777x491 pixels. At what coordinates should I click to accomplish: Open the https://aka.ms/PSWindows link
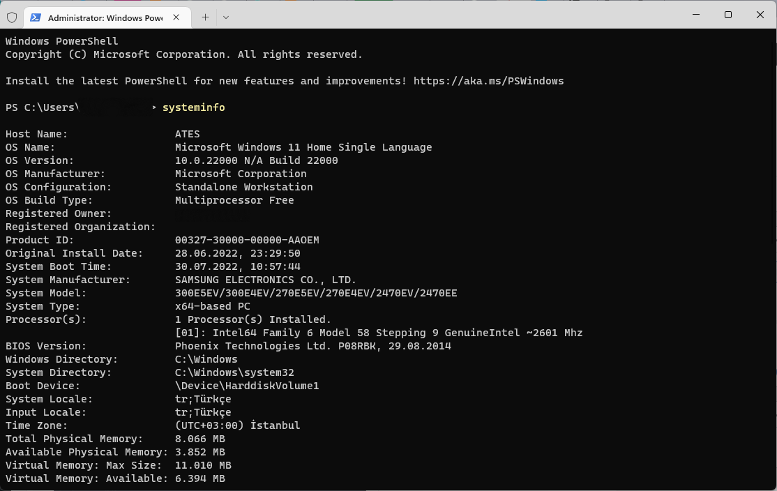tap(488, 81)
